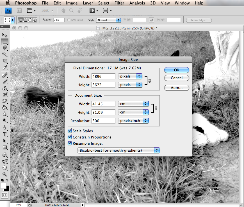Open the Edit menu
This screenshot has height=207, width=244.
click(57, 3)
